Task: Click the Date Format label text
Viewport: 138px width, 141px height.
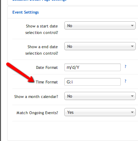Action: coord(47,68)
